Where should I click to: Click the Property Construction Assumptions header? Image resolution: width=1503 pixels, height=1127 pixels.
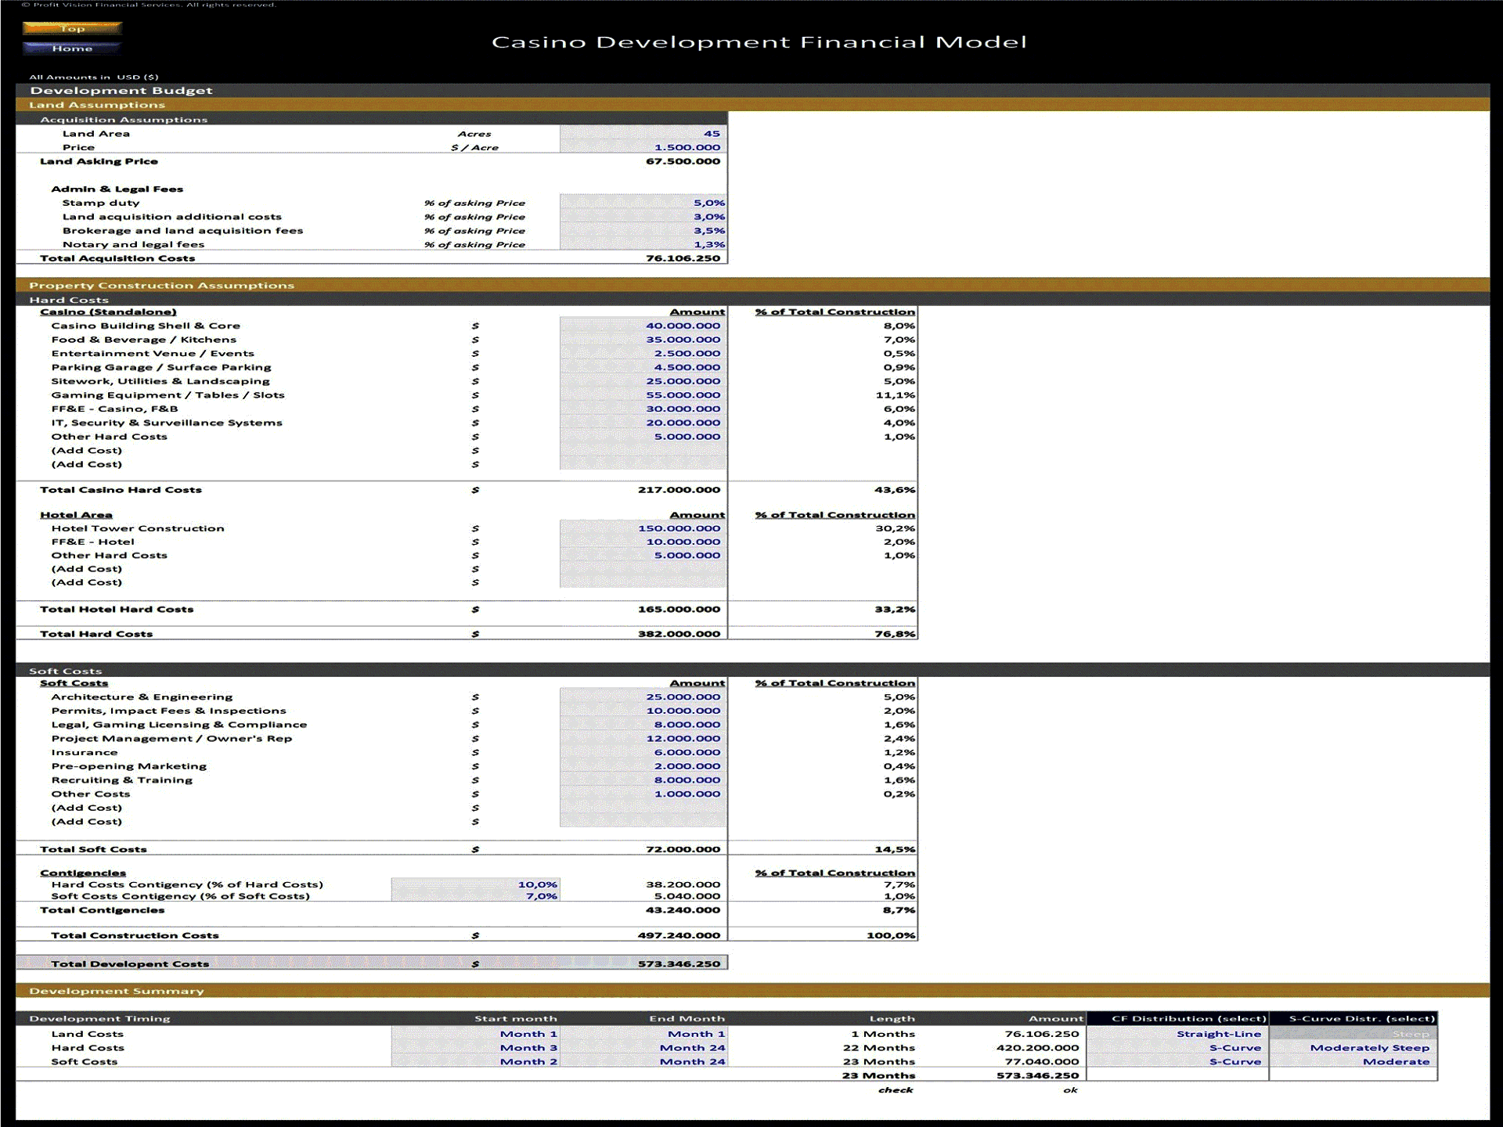point(752,285)
